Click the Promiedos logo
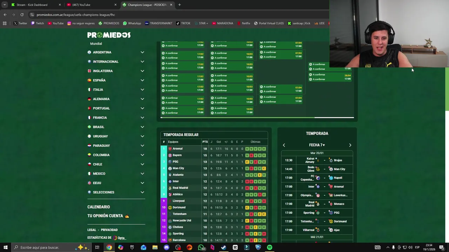Viewport: 449px width, 252px height. [x=109, y=35]
